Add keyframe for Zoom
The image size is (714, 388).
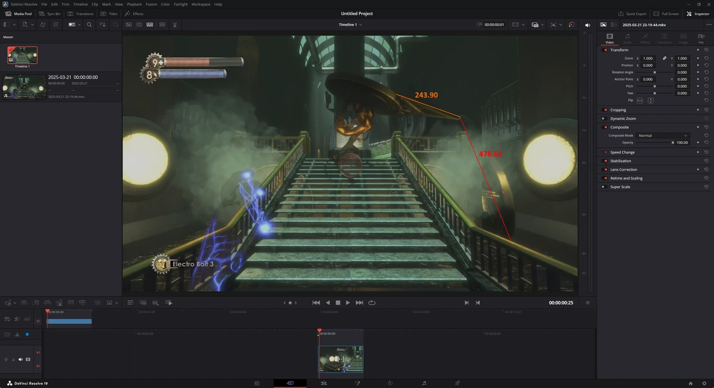698,58
